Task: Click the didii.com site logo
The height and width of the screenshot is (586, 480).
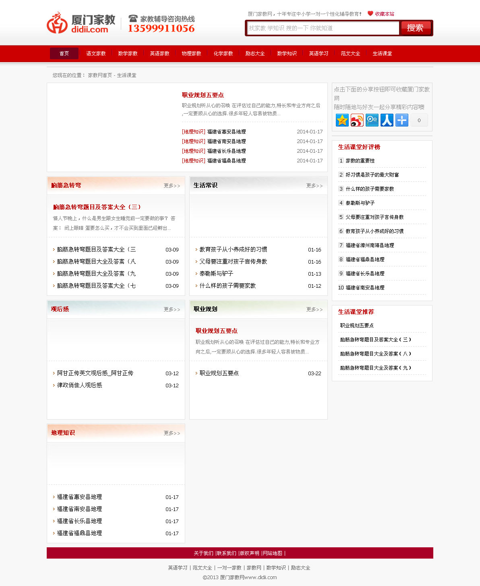Action: 81,23
